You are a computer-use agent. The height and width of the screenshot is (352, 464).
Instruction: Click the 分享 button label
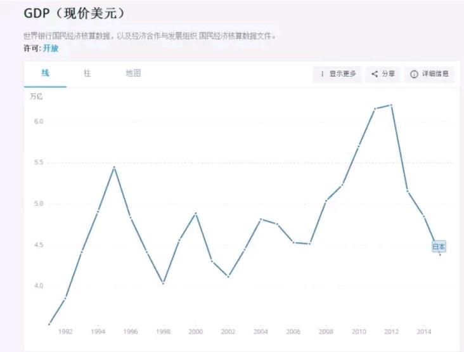coord(389,74)
